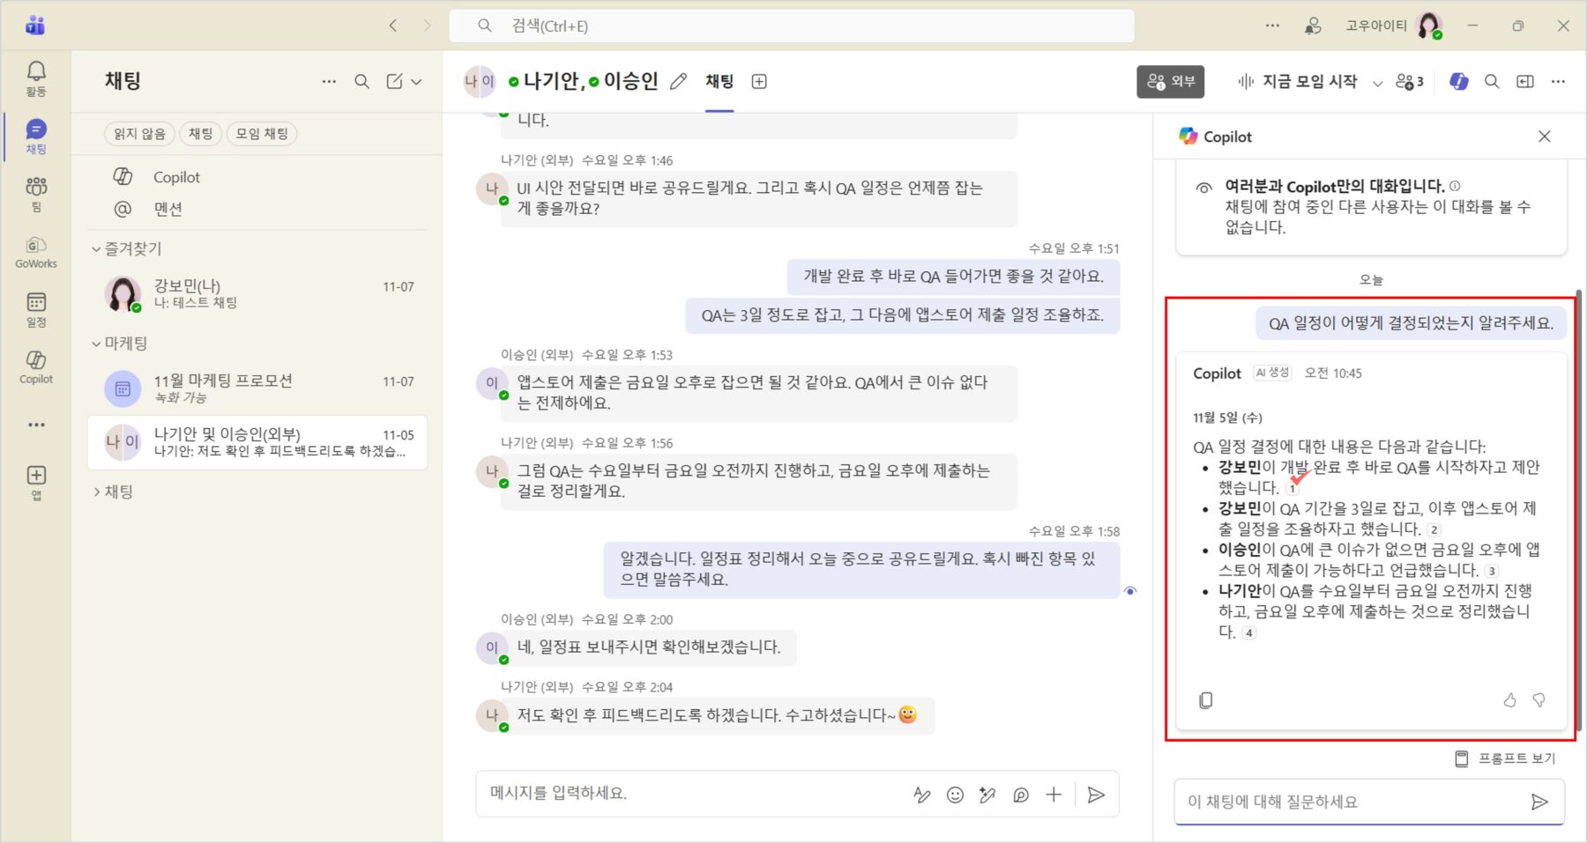The image size is (1587, 843).
Task: Open the emoji picker in message box
Action: tap(955, 795)
